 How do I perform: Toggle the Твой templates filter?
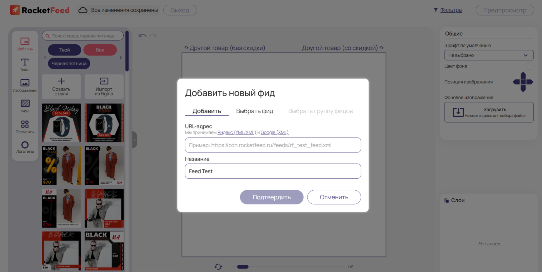coord(65,50)
